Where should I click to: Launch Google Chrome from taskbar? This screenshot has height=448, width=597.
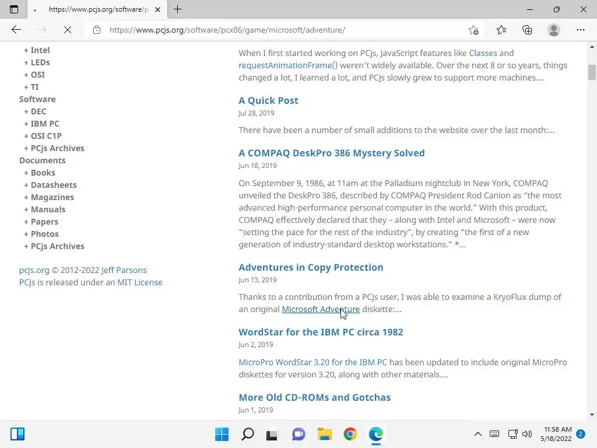tap(350, 434)
